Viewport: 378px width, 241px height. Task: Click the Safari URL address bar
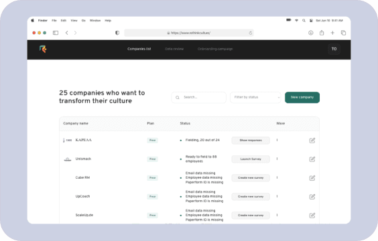[189, 33]
